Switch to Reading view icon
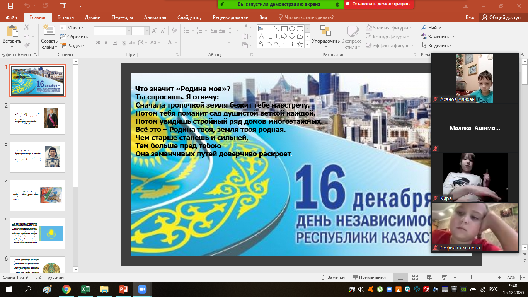Image resolution: width=528 pixels, height=297 pixels. [x=429, y=277]
